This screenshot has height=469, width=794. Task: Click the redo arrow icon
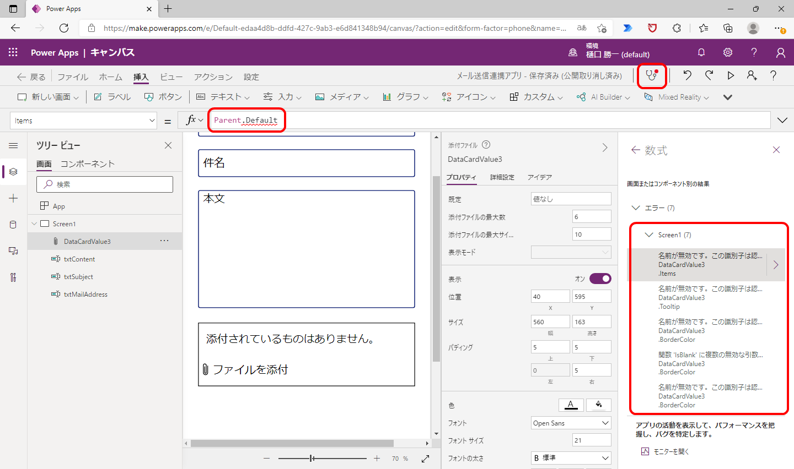[x=709, y=75]
